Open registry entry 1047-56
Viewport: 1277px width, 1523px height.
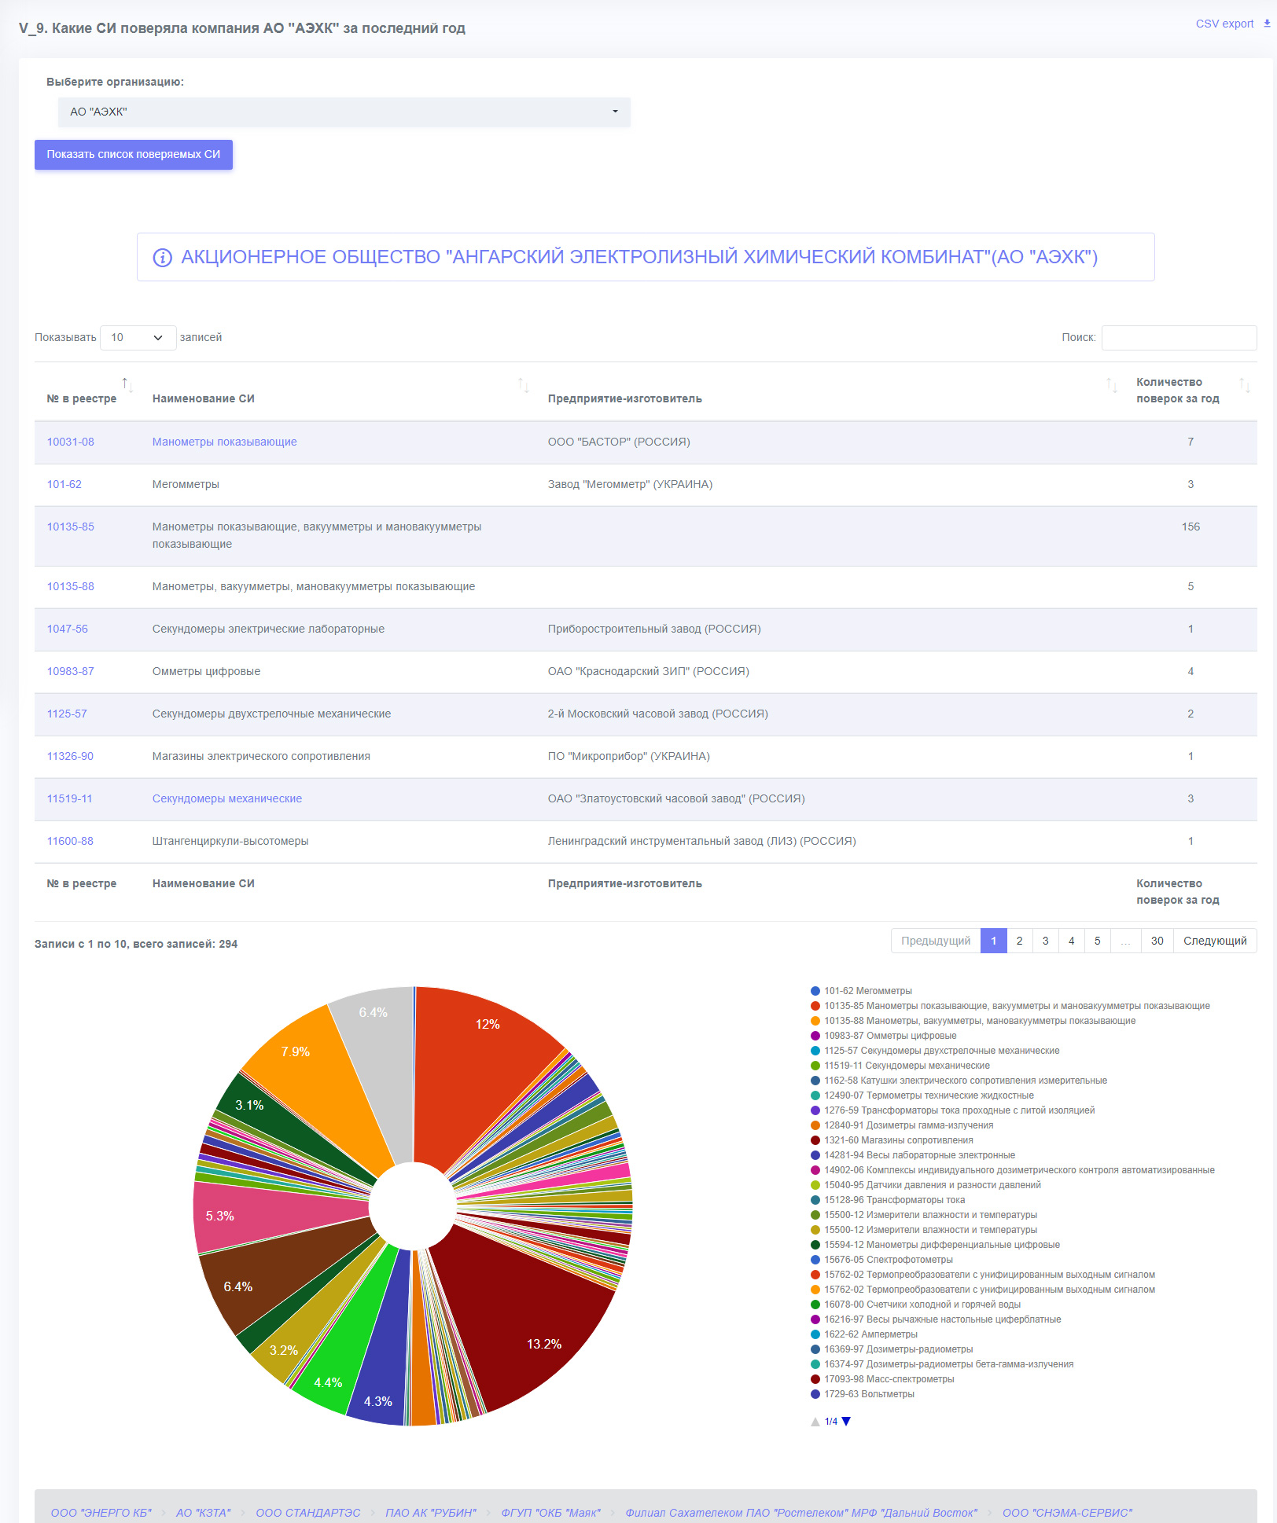[x=68, y=629]
